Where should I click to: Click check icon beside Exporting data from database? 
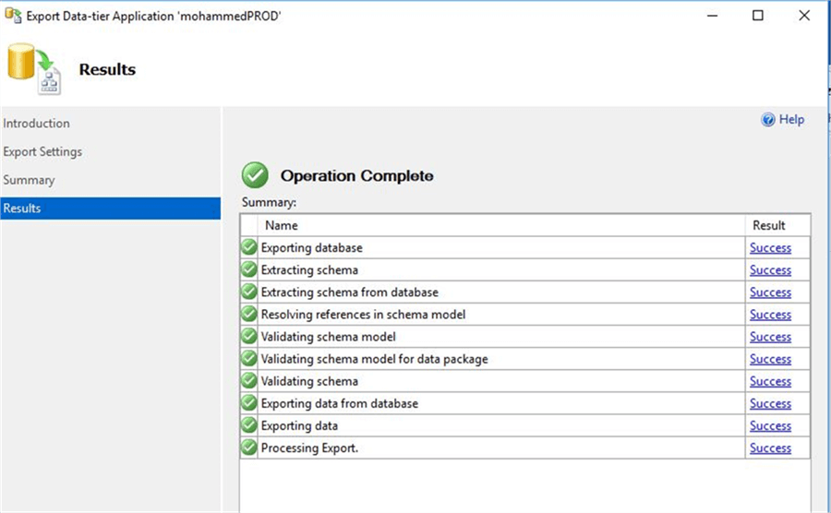point(248,403)
